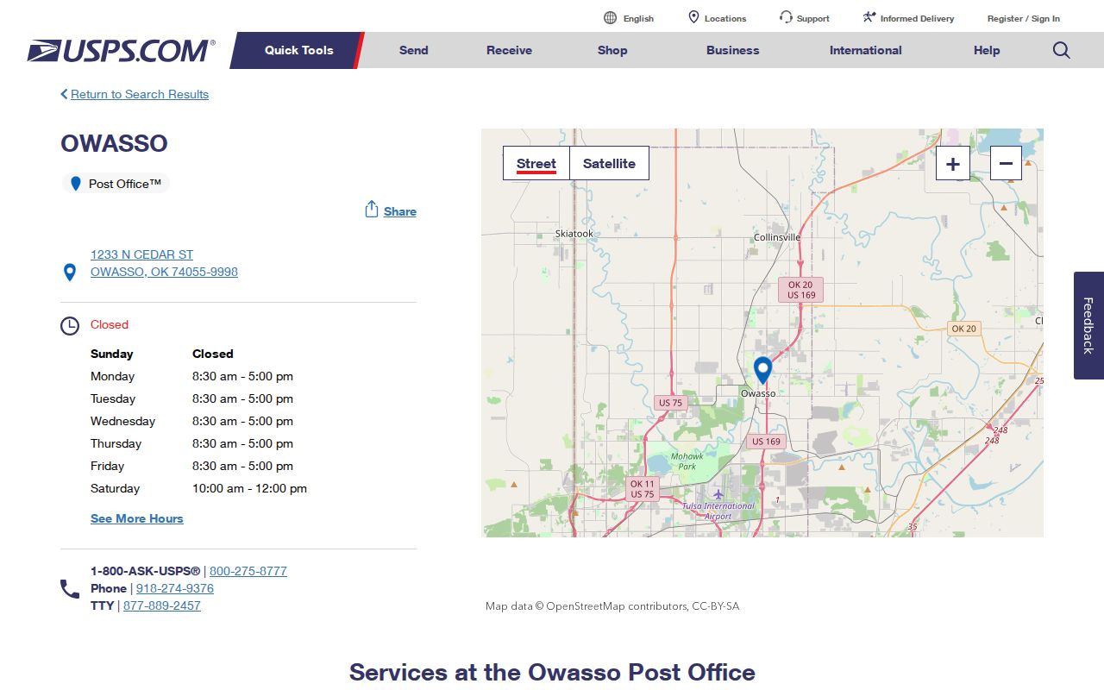
Task: Call 800-275-8777 link
Action: pos(248,571)
